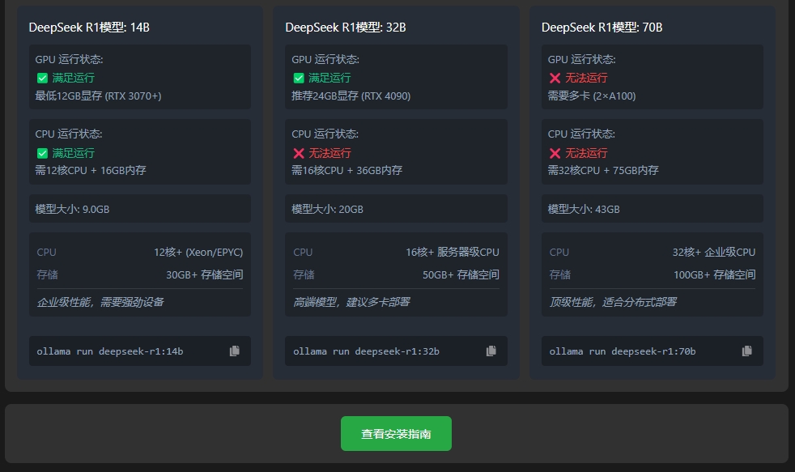795x472 pixels.
Task: Click the 满足运行 CPU status in the 14B card
Action: (74, 153)
